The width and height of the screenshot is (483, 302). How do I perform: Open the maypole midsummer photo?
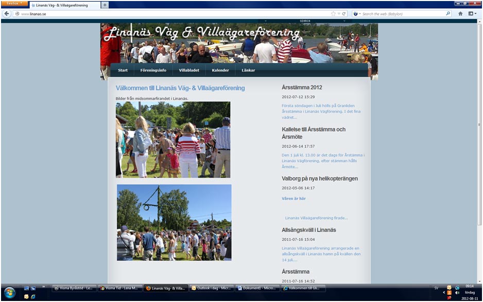click(174, 223)
